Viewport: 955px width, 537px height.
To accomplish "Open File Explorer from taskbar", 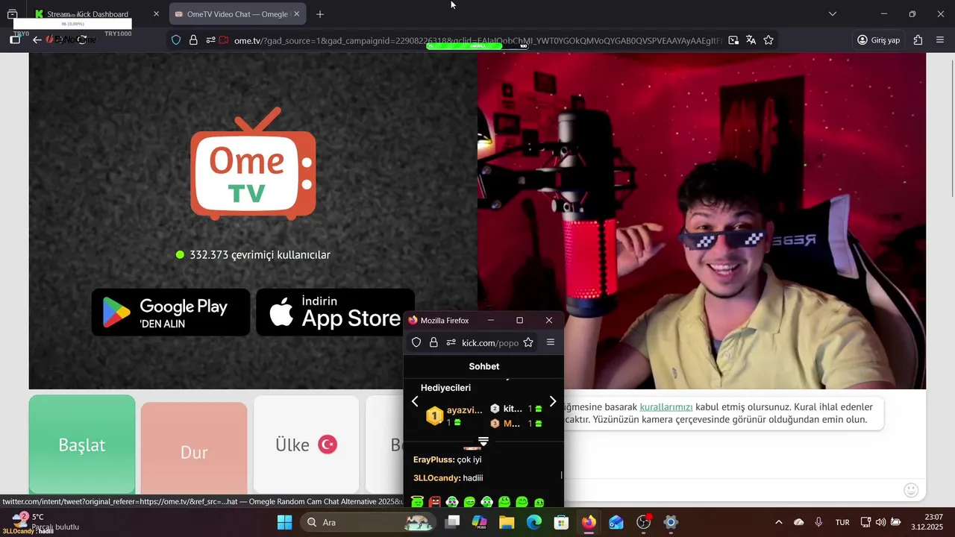I will click(507, 522).
